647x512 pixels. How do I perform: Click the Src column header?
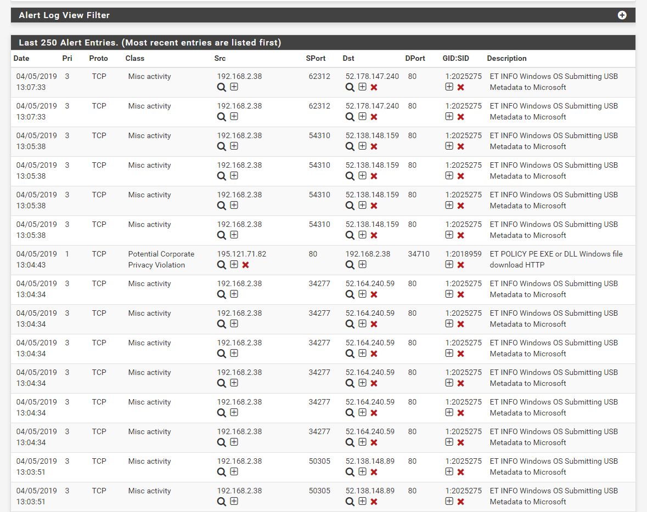point(220,58)
